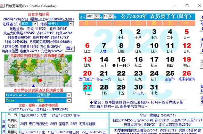
Task: Expand the province 北京 dropdown
Action: (35, 24)
